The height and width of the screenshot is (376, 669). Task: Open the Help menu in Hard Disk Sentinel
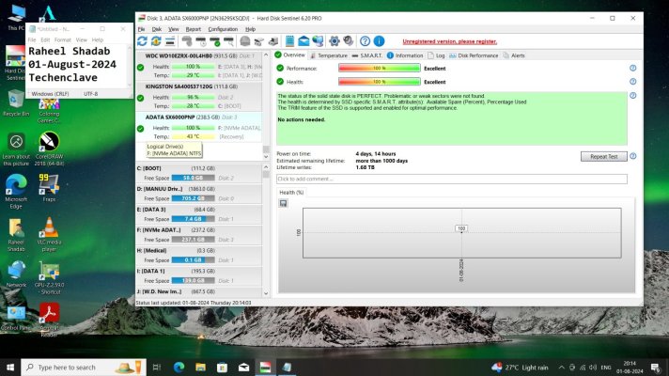click(251, 29)
